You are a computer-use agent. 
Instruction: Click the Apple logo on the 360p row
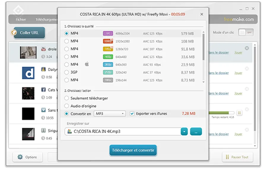click(x=87, y=64)
